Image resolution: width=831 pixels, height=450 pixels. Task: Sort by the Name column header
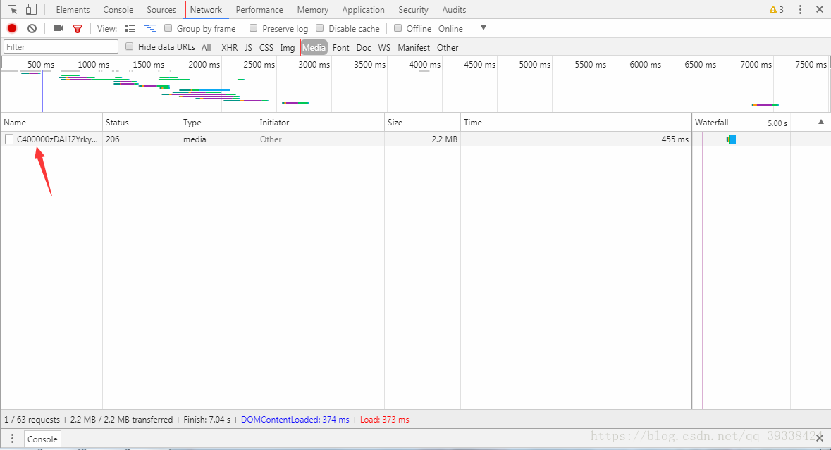(x=51, y=123)
